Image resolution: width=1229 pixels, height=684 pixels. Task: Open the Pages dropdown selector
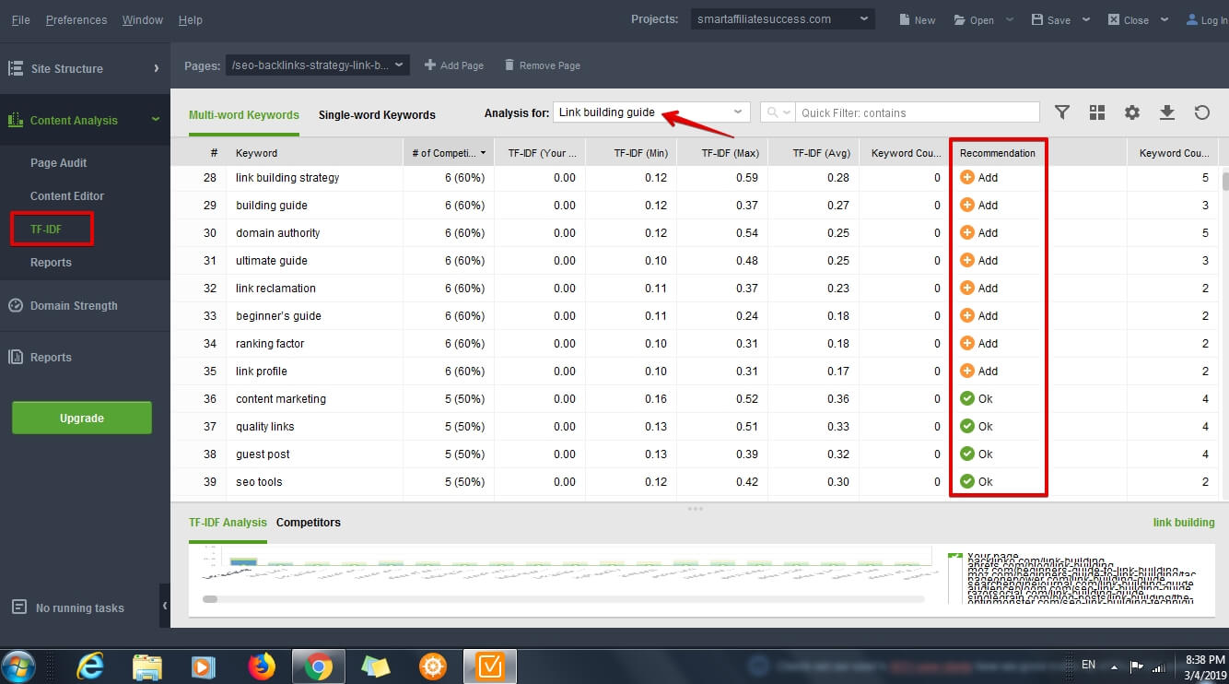(x=317, y=65)
